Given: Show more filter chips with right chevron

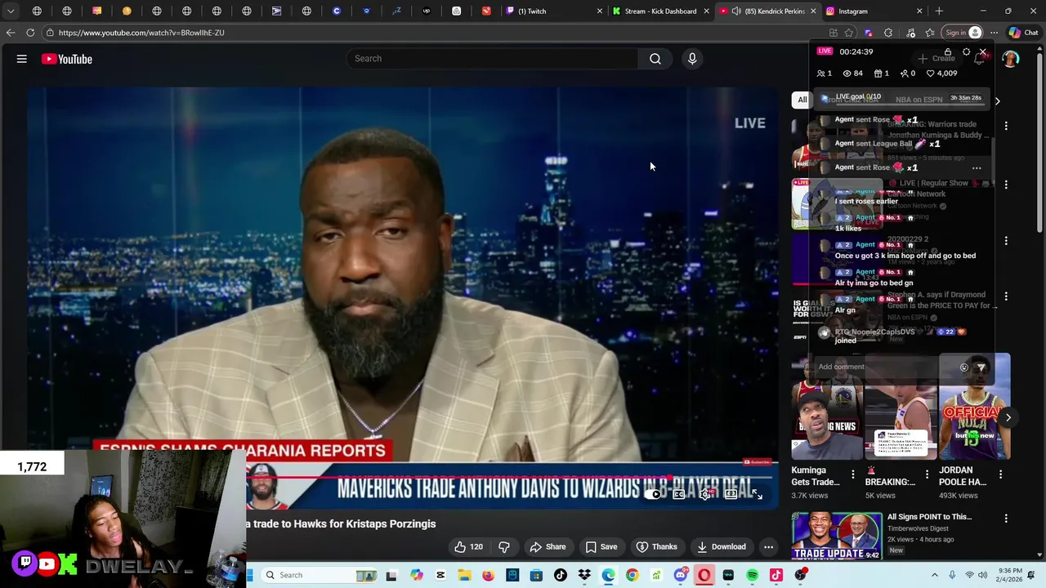Looking at the screenshot, I should (997, 100).
